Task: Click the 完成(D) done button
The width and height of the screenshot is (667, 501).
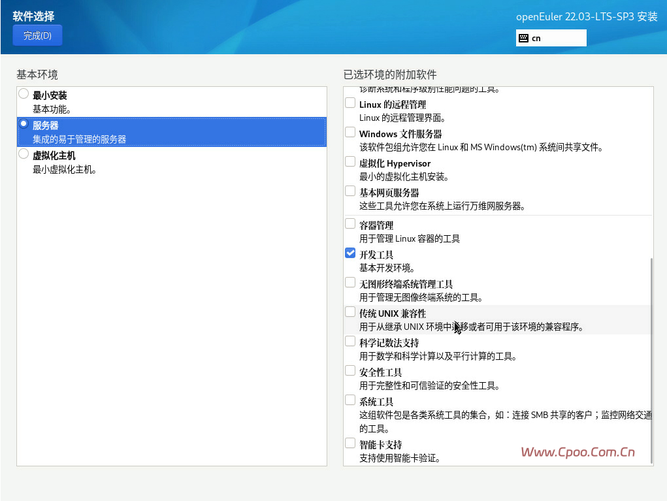Action: tap(37, 35)
